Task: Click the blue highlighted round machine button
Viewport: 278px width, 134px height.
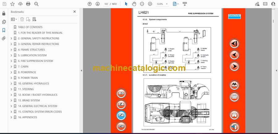Action: click(x=121, y=115)
